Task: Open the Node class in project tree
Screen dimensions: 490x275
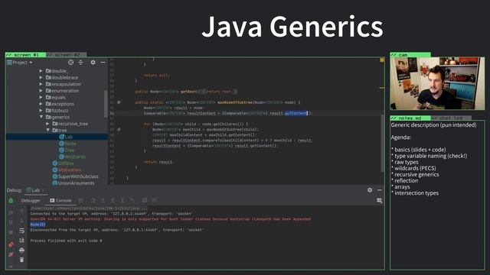Action: tap(67, 144)
